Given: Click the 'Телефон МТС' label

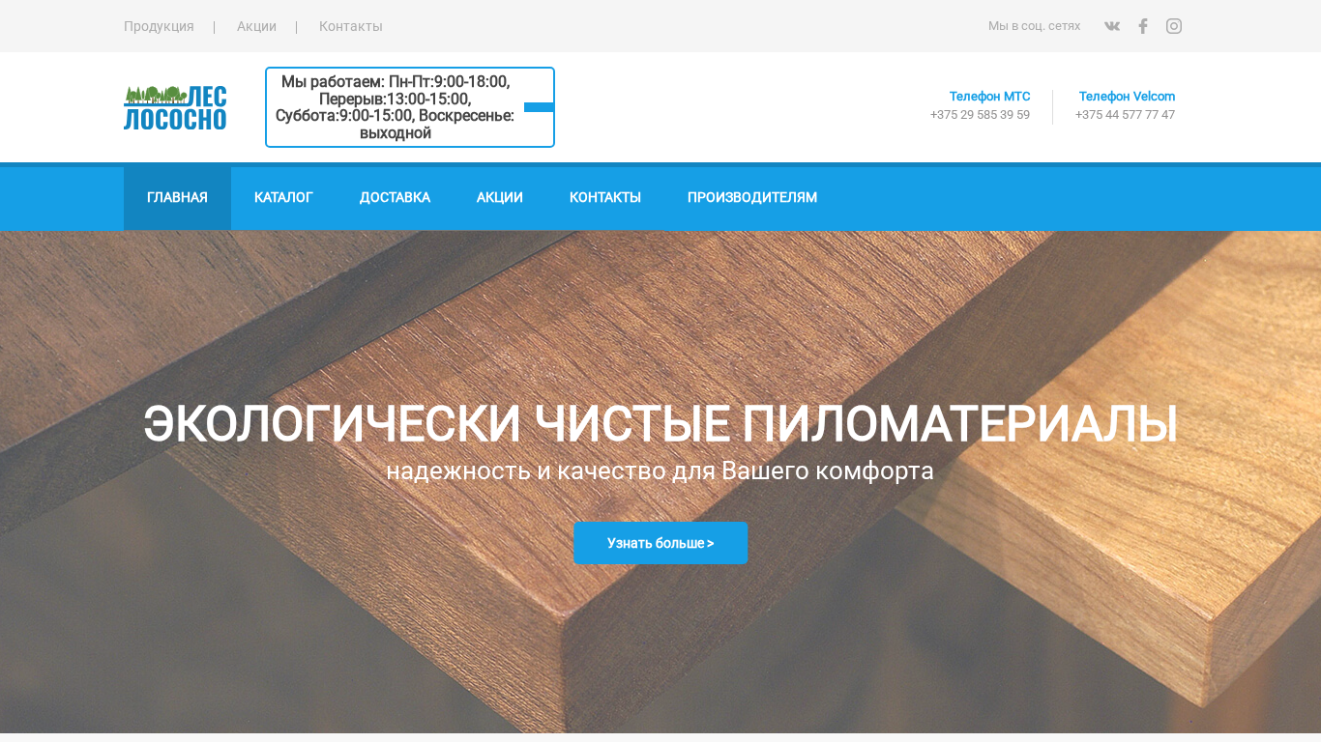Looking at the screenshot, I should click(989, 97).
